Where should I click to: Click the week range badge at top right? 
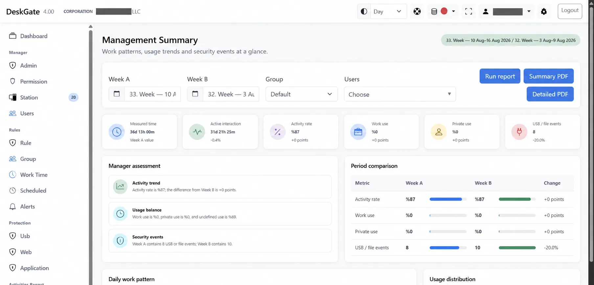point(511,40)
